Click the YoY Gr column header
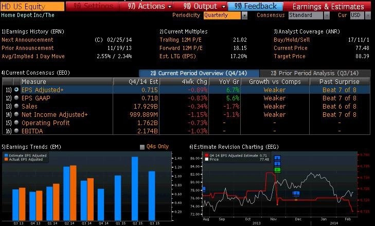Image resolution: width=375 pixels, height=226 pixels. (225, 82)
